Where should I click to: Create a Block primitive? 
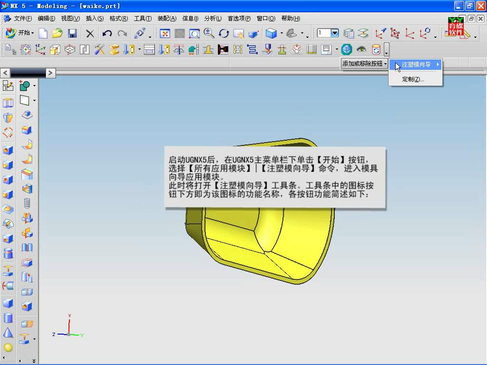click(x=8, y=303)
